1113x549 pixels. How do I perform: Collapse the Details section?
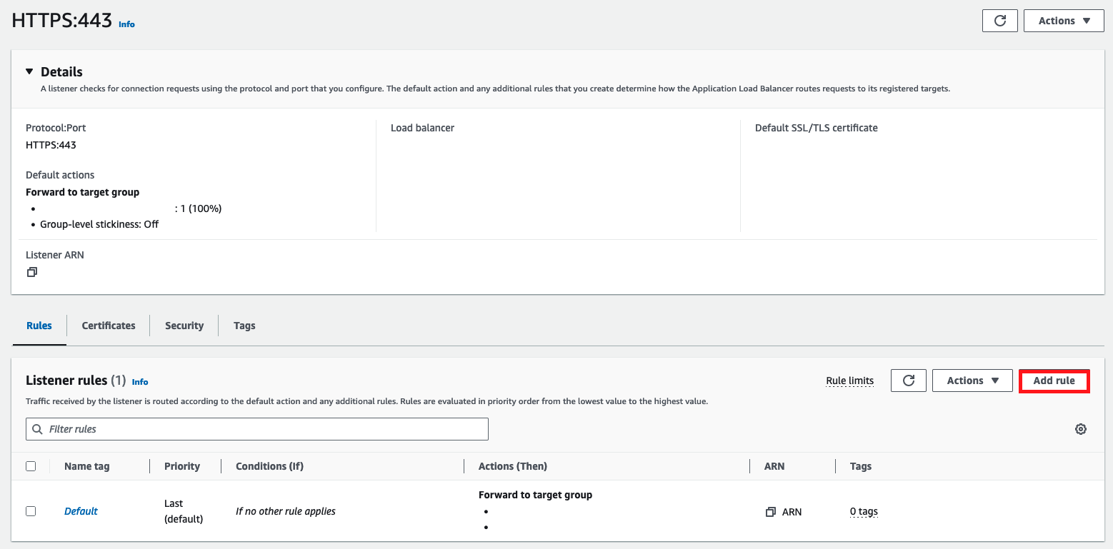click(29, 71)
